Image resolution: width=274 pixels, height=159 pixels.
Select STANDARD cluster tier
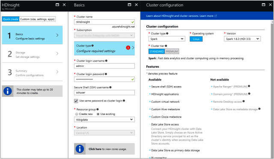(157, 51)
